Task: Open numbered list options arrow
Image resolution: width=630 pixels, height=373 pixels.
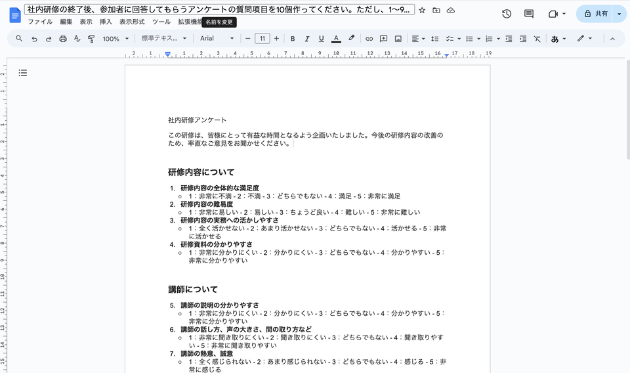Action: tap(498, 39)
